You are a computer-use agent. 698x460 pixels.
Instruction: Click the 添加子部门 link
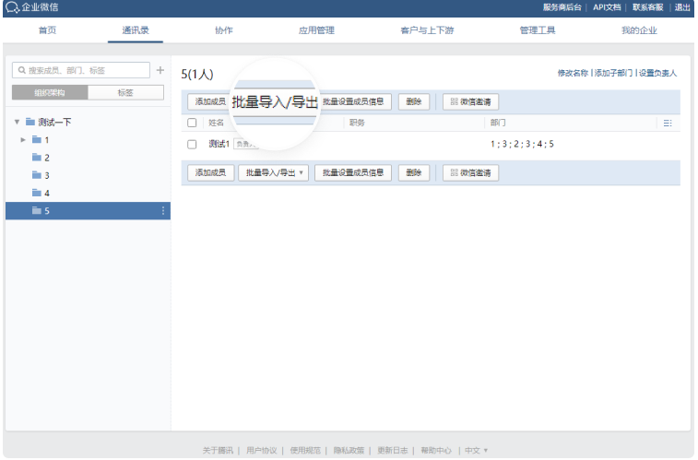pyautogui.click(x=613, y=73)
